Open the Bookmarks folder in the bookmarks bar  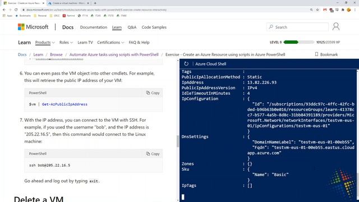[x=23, y=16]
